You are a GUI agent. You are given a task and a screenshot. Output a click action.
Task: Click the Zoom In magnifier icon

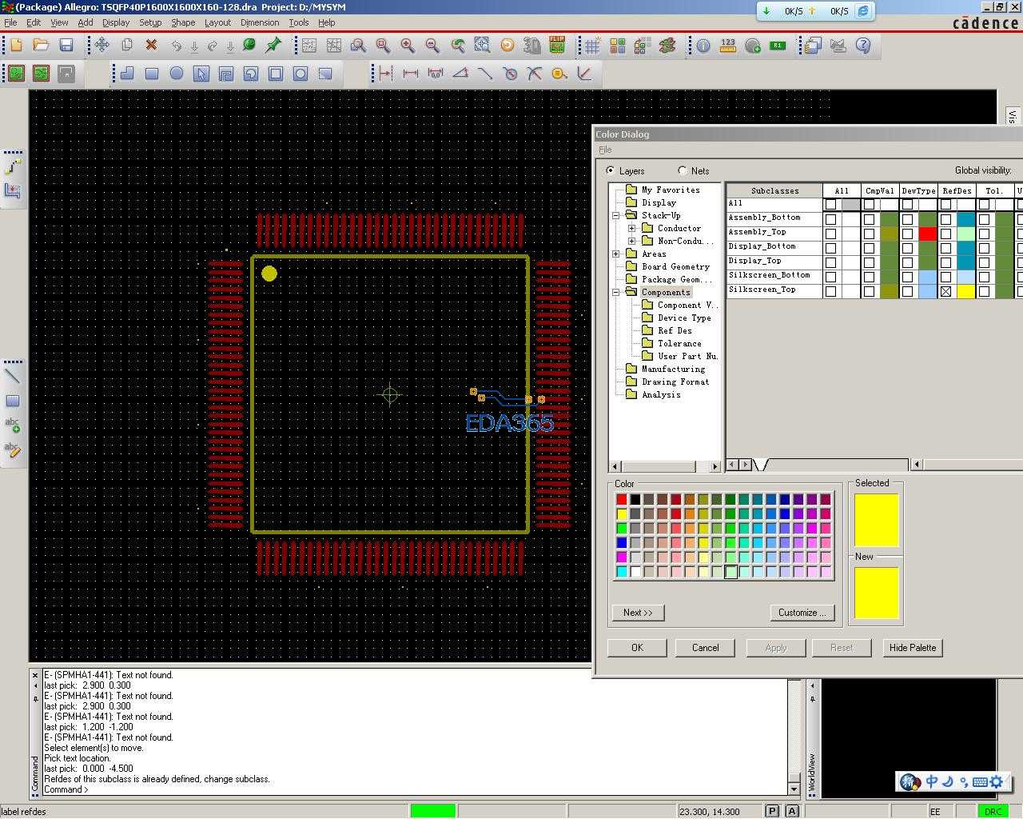(x=408, y=46)
